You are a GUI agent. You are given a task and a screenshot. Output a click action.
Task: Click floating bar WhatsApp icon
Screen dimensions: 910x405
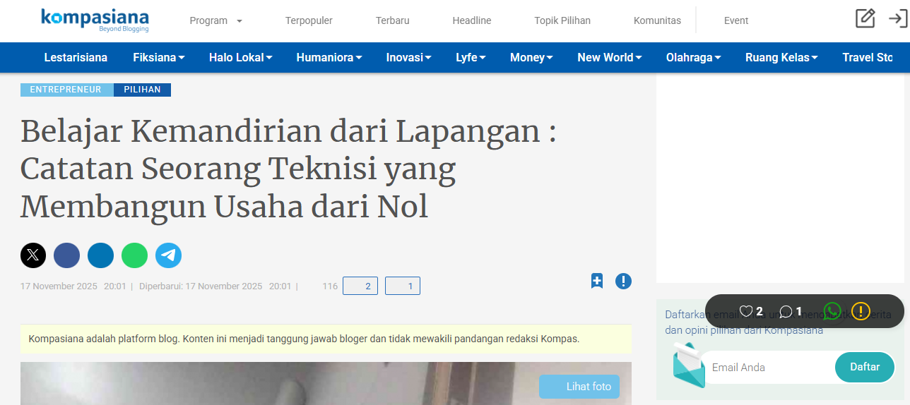point(832,310)
